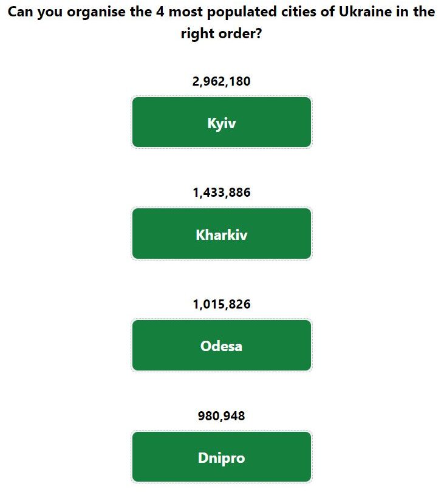Viewport: 444px width, 495px height.
Task: Pick the Dnipro green button
Action: 222,457
